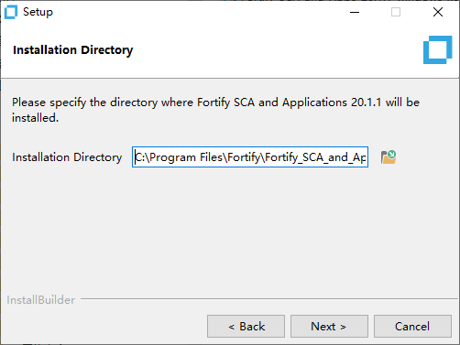This screenshot has height=345, width=460.
Task: Focus the Installation Directory path field
Action: (250, 157)
